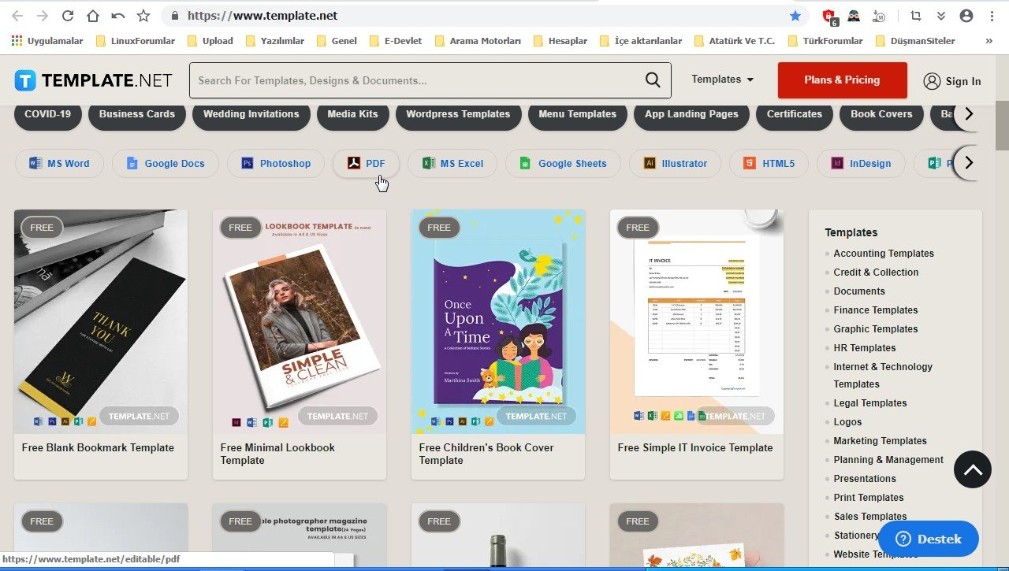Open the Logos sidebar link

coord(847,422)
